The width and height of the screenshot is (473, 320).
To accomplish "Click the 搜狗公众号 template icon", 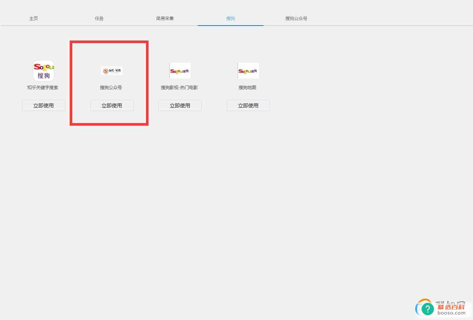I will [x=112, y=71].
